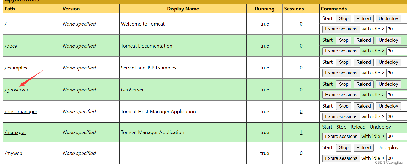The width and height of the screenshot is (407, 167).
Task: Open the /myweb application link
Action: (x=14, y=153)
